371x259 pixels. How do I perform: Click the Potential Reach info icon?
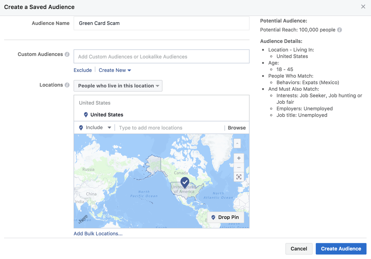coord(340,30)
